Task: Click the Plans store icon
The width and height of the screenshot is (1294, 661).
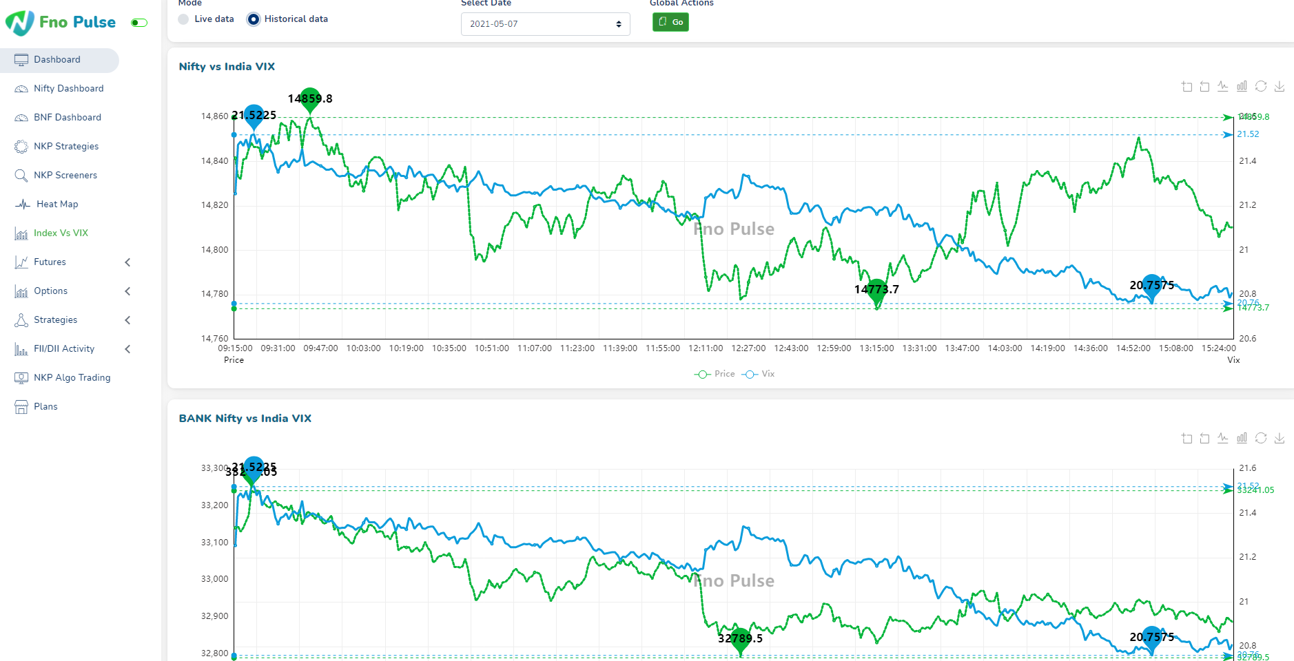Action: click(x=21, y=407)
